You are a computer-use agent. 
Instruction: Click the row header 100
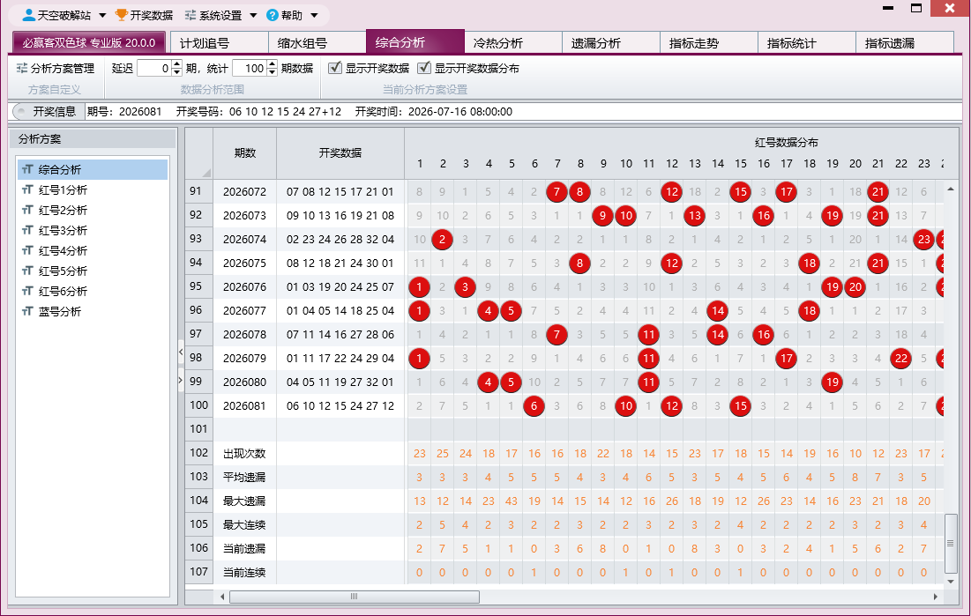pyautogui.click(x=198, y=404)
